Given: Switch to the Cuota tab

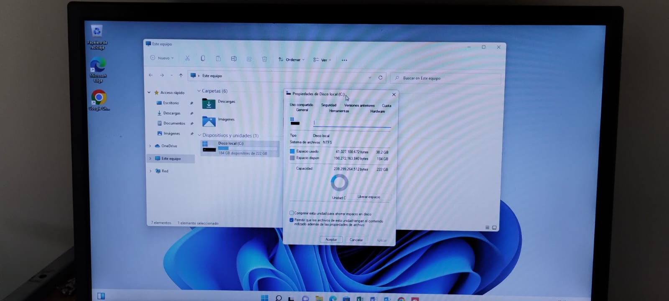Looking at the screenshot, I should click(x=387, y=106).
